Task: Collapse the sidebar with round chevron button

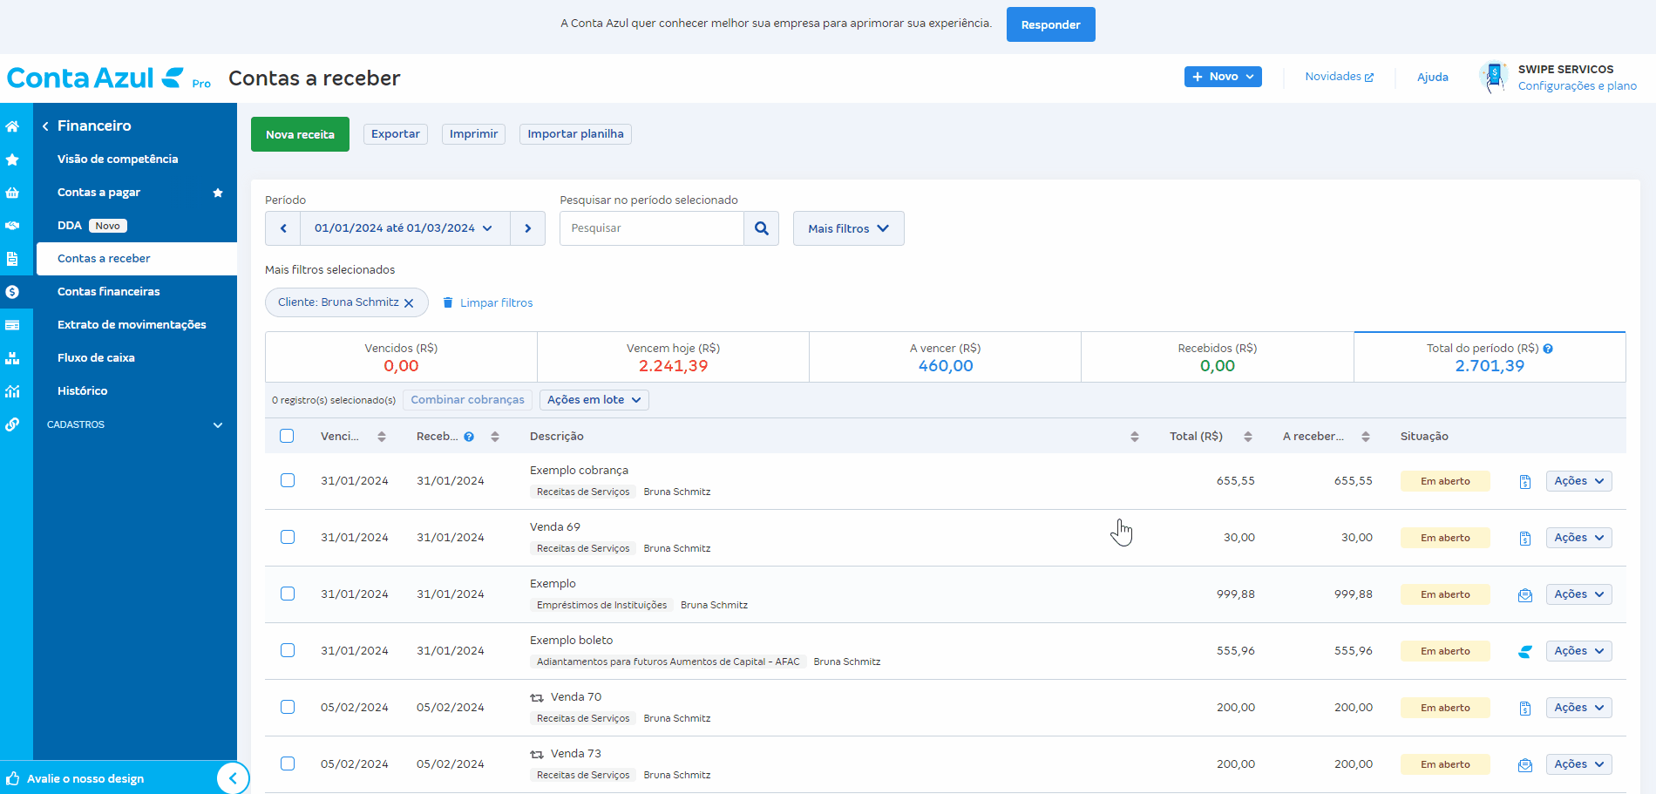Action: 233,778
